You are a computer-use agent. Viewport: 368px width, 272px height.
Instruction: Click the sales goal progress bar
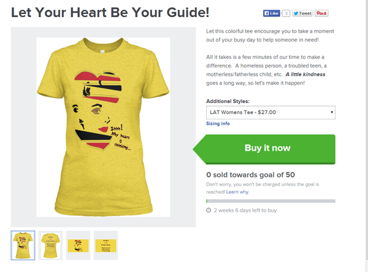pos(270,201)
